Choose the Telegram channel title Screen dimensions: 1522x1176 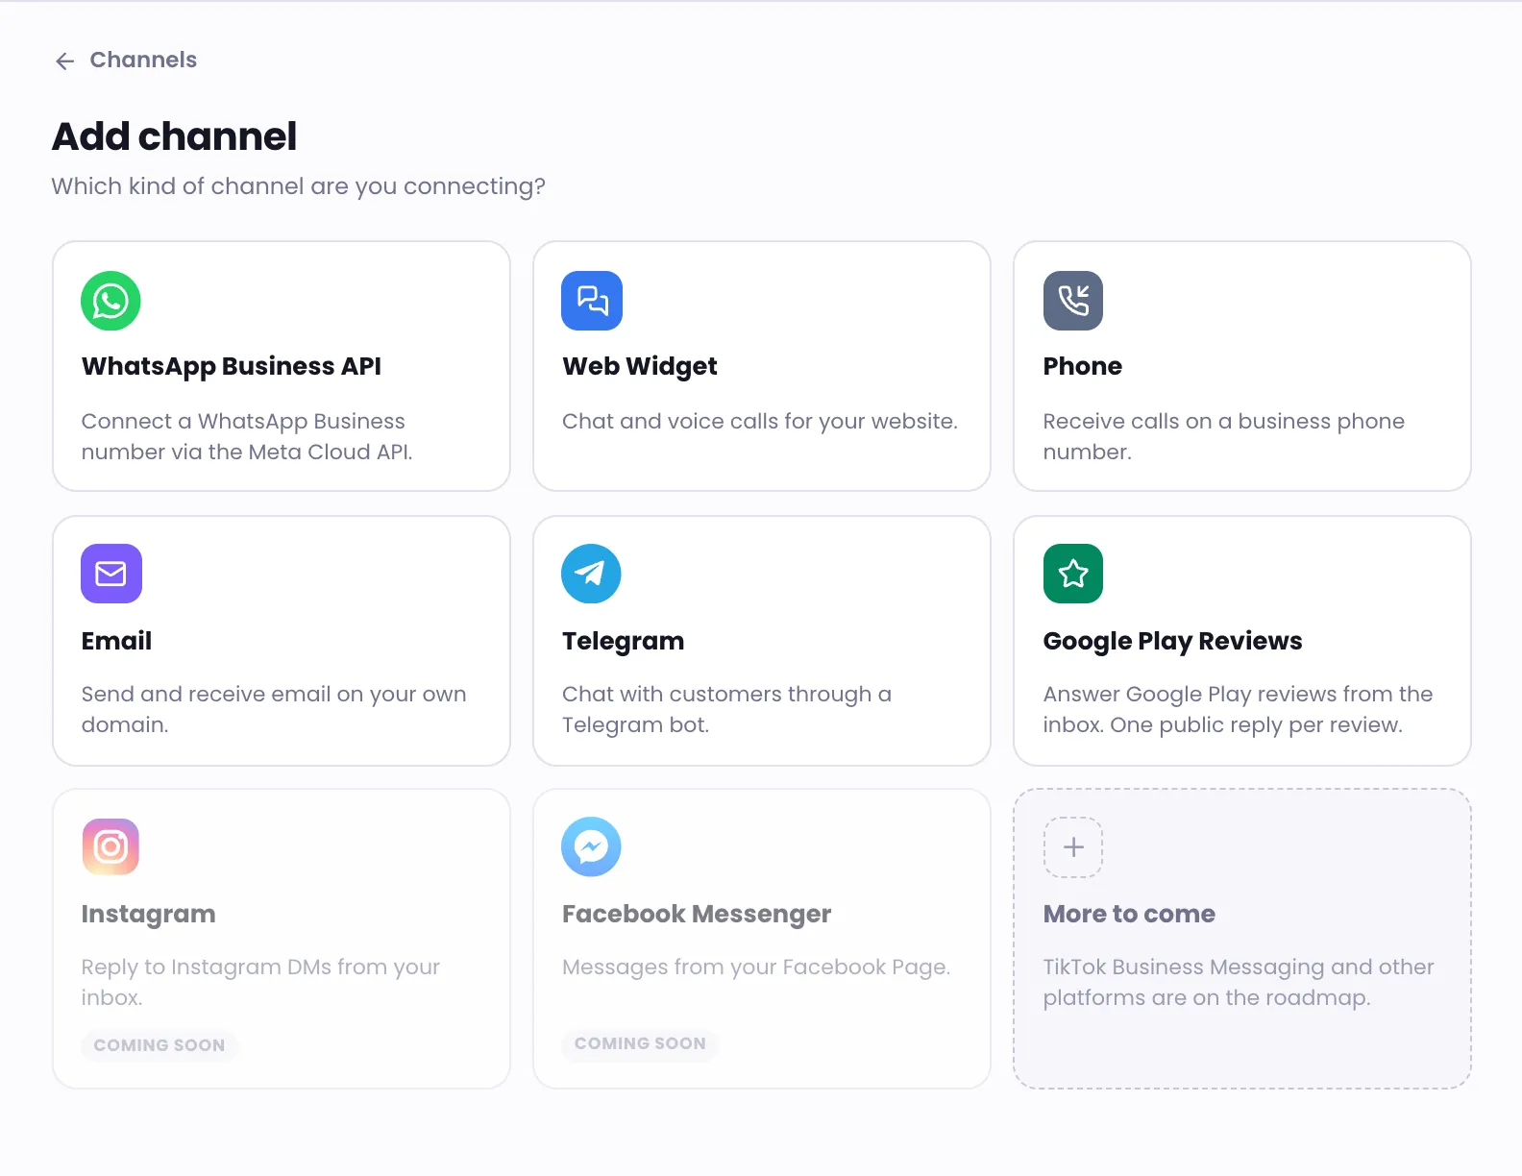(624, 641)
